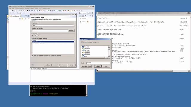The width and height of the screenshot is (191, 107).
Task: Expand the Kitaplıklar node in folder tree
Action: [82, 49]
